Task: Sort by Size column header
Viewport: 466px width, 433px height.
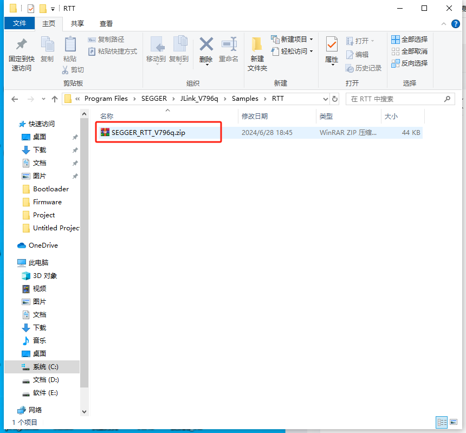Action: pyautogui.click(x=403, y=116)
